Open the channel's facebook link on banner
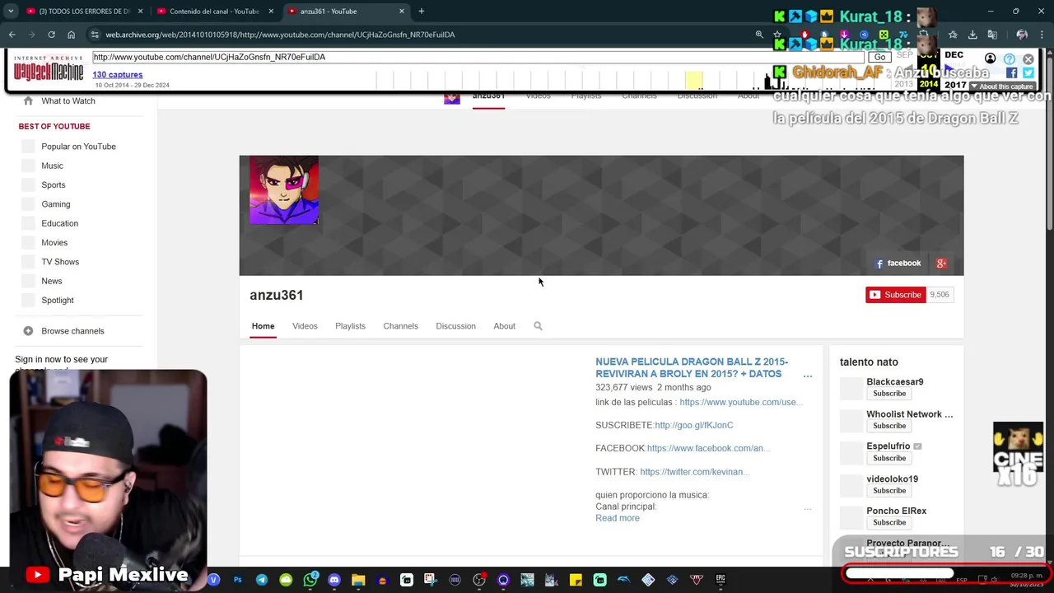This screenshot has height=593, width=1054. pyautogui.click(x=898, y=264)
